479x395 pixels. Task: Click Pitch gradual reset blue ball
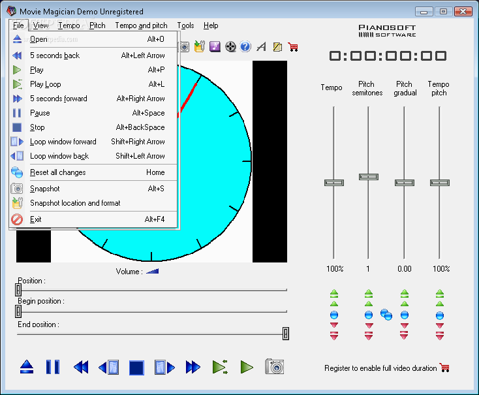pyautogui.click(x=405, y=315)
